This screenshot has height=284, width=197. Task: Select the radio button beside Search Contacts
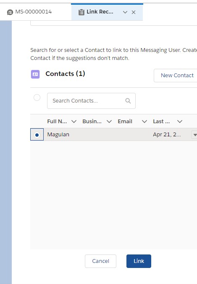(x=37, y=97)
